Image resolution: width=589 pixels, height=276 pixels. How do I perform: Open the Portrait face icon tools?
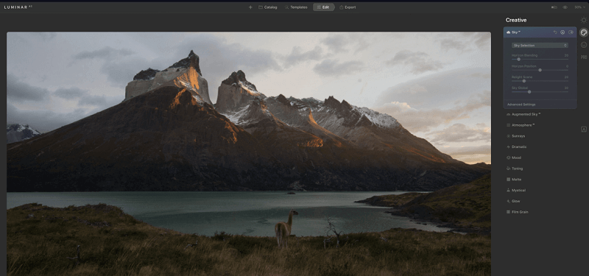click(584, 45)
